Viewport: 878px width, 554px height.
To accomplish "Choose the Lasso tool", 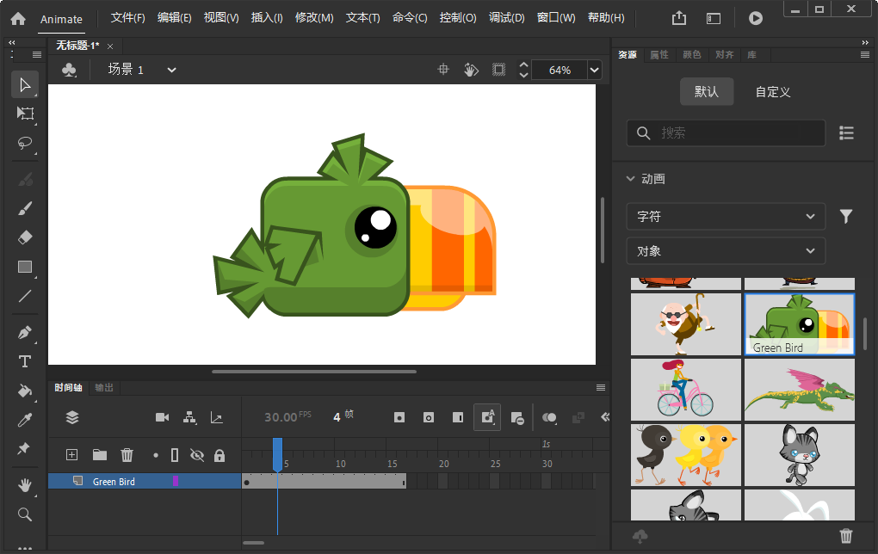I will click(25, 142).
